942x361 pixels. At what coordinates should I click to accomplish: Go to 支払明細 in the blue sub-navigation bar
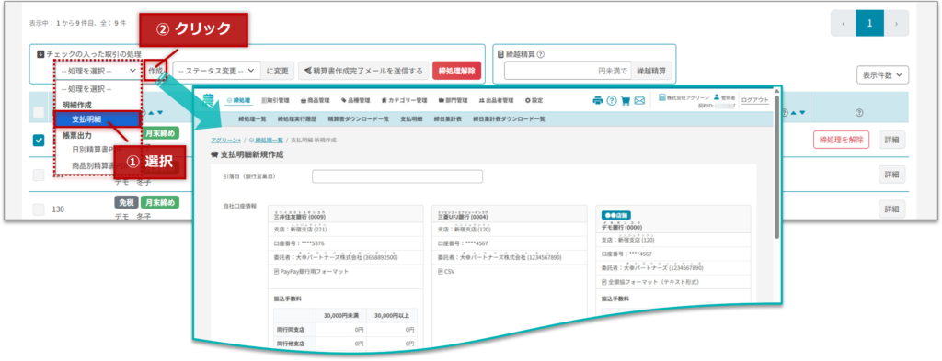411,118
